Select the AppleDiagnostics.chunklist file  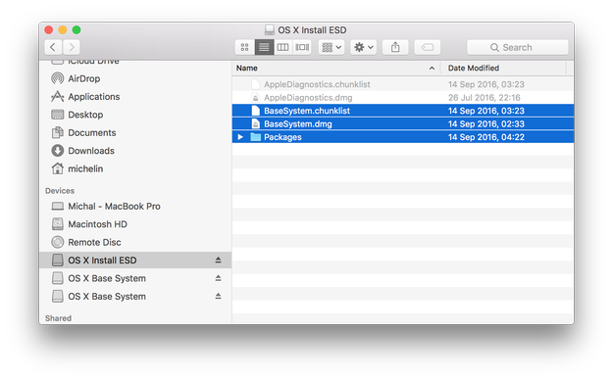pyautogui.click(x=403, y=84)
